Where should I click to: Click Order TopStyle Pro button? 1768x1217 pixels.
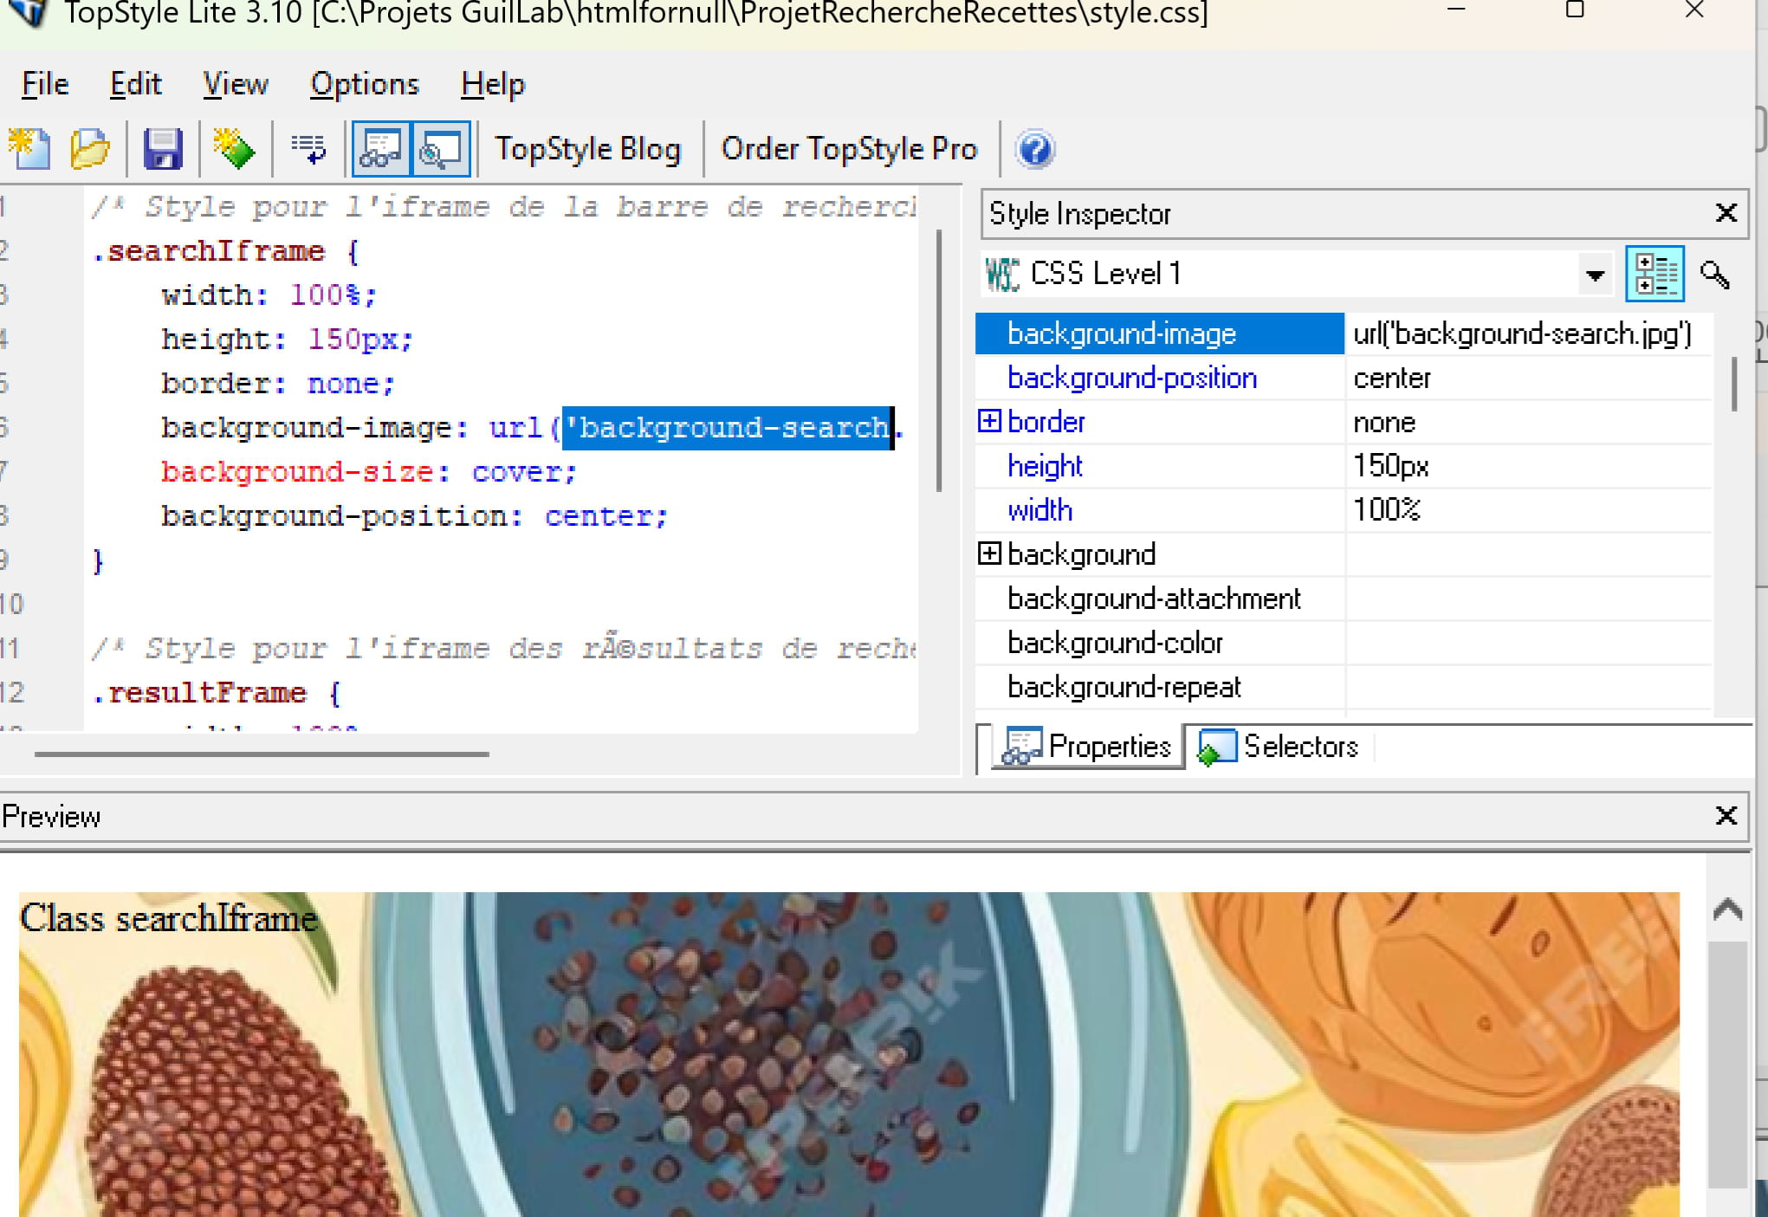849,149
